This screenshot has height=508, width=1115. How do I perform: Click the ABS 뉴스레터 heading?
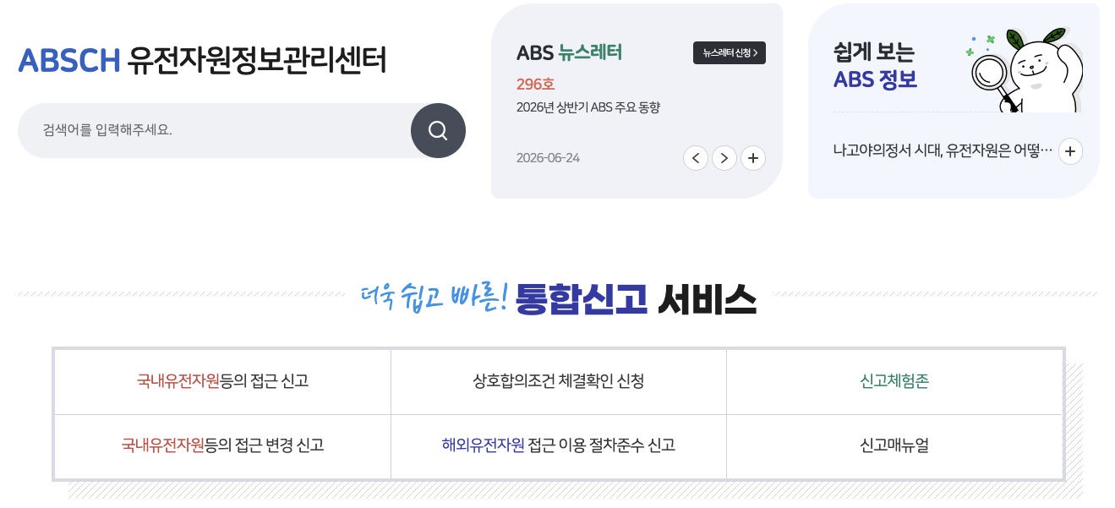pyautogui.click(x=569, y=52)
